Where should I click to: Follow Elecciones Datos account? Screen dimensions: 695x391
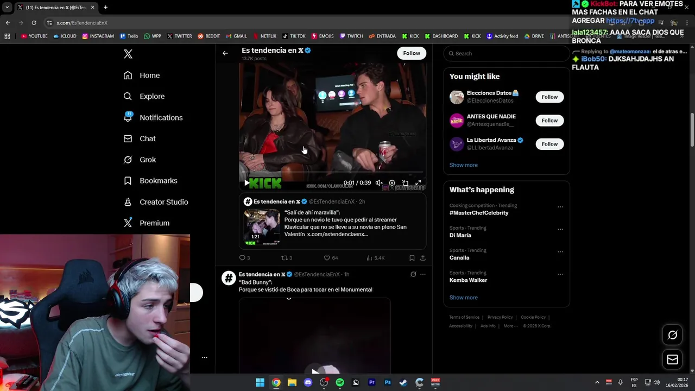549,97
